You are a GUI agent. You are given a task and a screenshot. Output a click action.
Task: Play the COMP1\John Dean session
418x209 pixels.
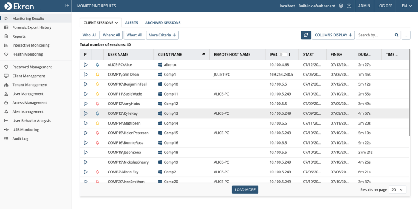pos(86,74)
